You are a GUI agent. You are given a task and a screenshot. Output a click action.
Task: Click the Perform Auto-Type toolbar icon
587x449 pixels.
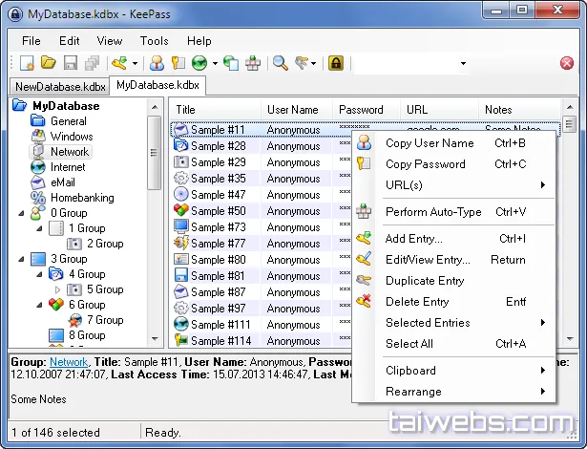point(253,63)
